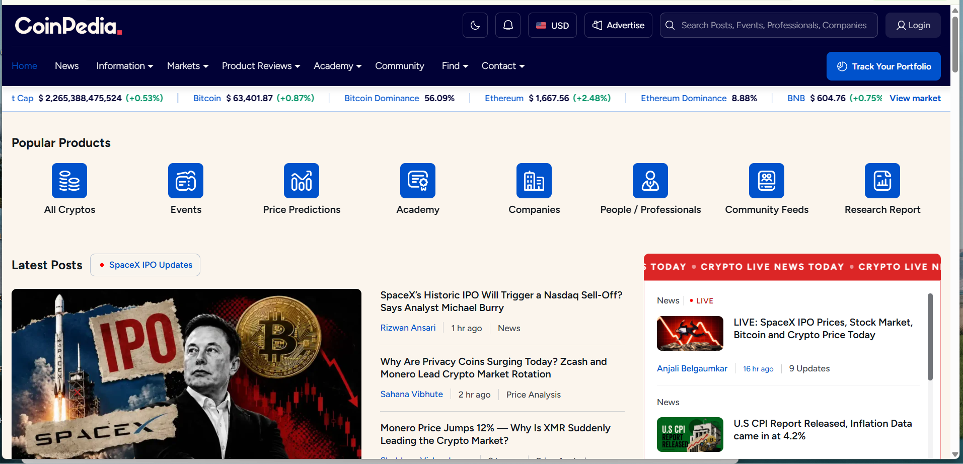Click the Track Your Portfolio button
Screen dimensions: 963x464
click(883, 66)
